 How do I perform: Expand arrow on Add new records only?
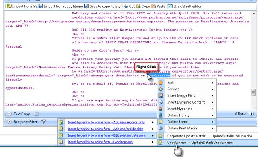click(x=153, y=123)
